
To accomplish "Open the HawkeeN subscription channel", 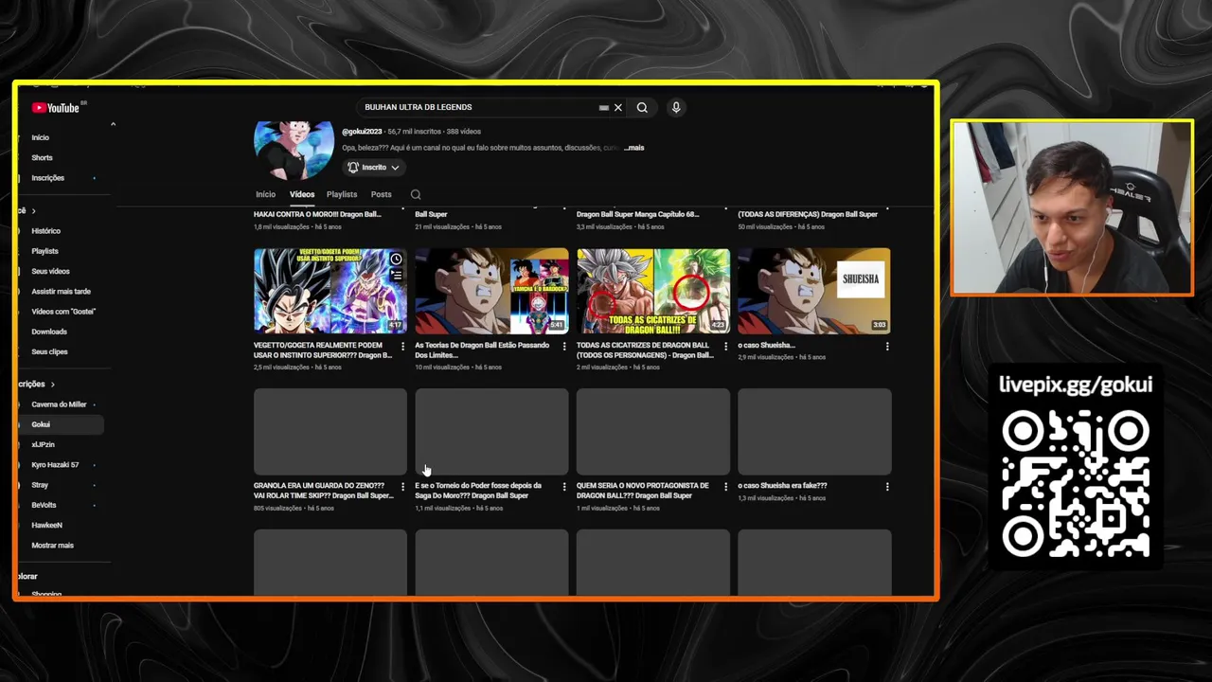I will click(46, 525).
